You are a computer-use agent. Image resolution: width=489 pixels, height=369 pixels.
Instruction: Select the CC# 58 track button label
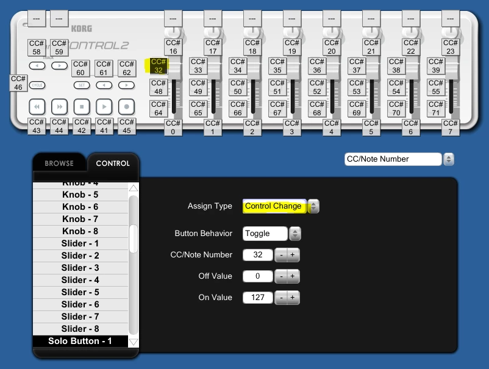coord(37,48)
